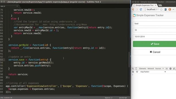Click the JavaScript syntax label in status bar
The height and width of the screenshot is (99, 176).
123,98
